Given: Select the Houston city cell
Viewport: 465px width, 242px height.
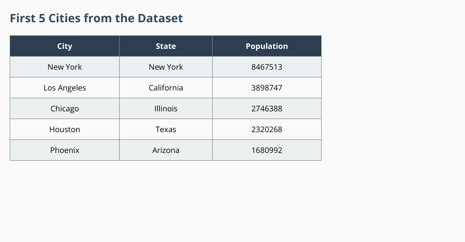Looking at the screenshot, I should click(64, 130).
